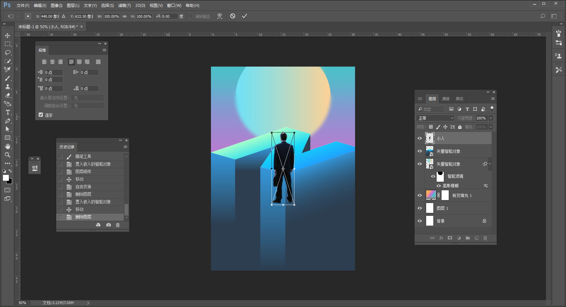Toggle visibility of the 背景 layer

click(420, 221)
